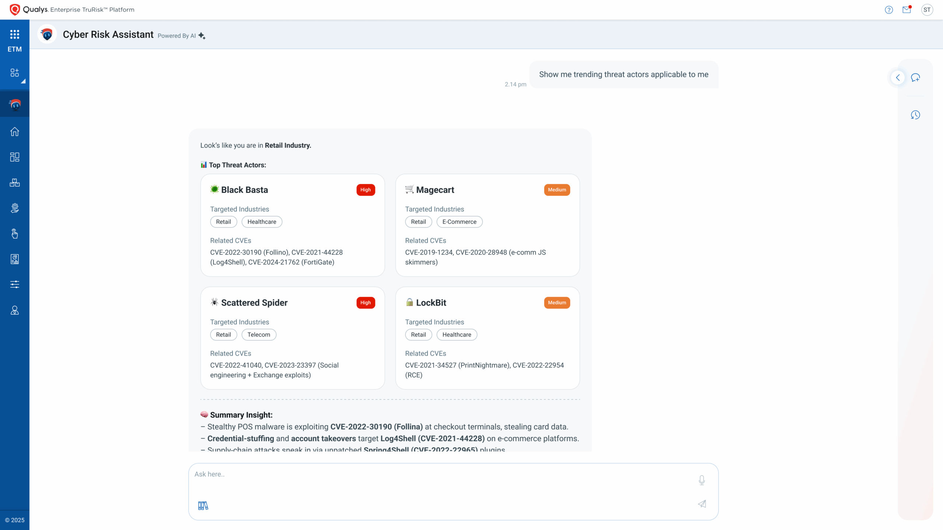Click the Summary Insight heading
The width and height of the screenshot is (943, 530).
point(241,415)
